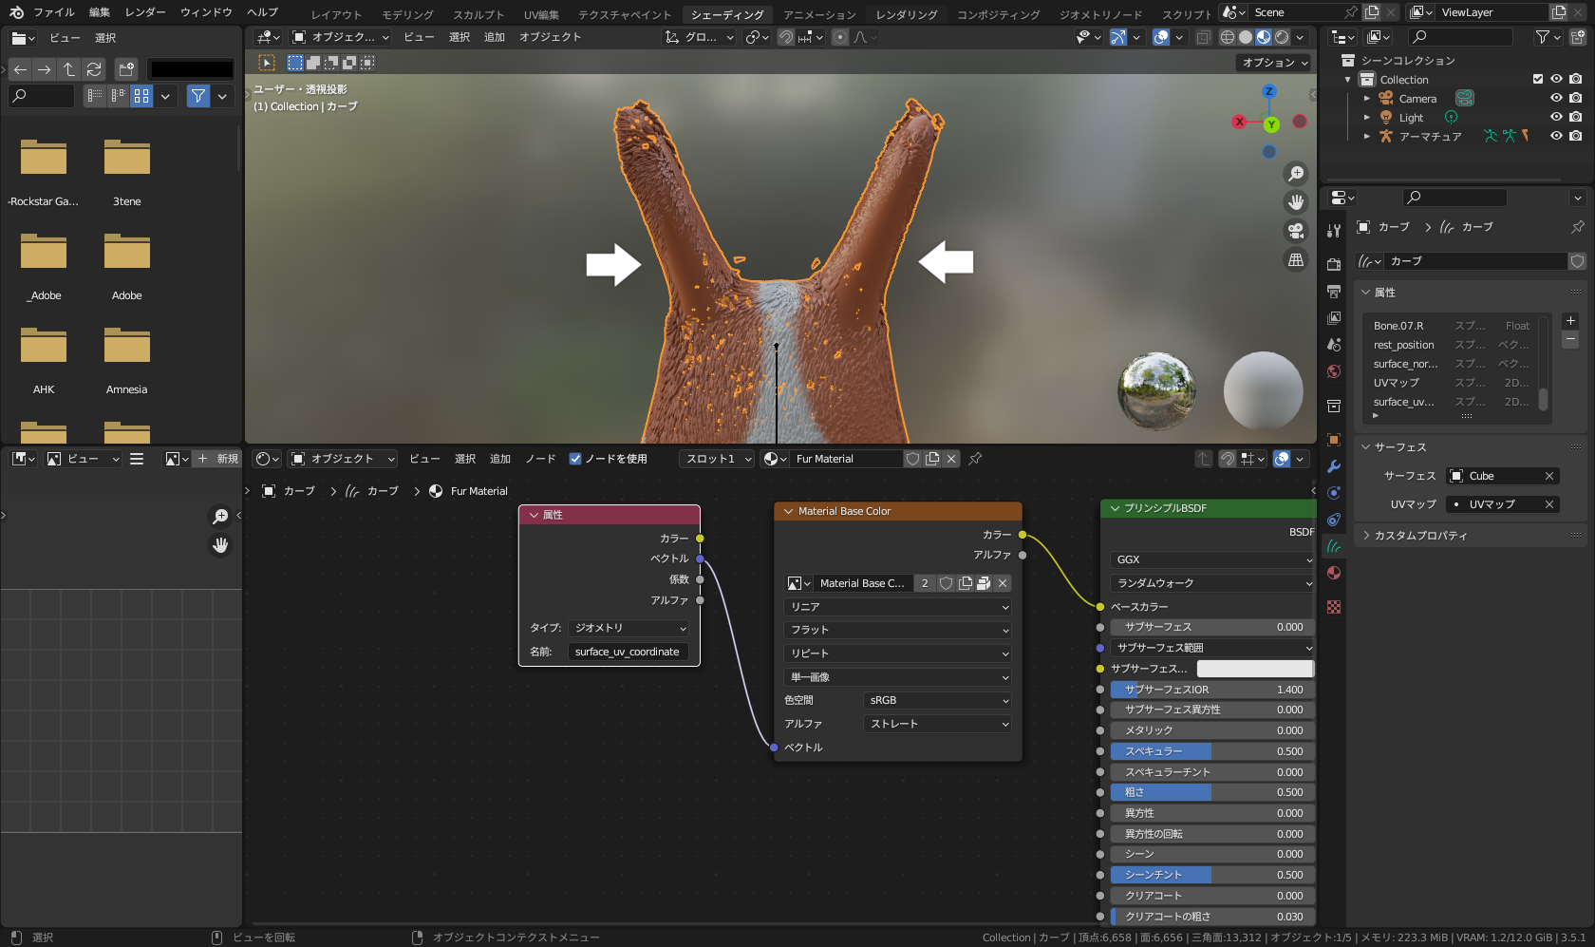The image size is (1595, 947).
Task: Toggle fake user shield for Fur Material
Action: [912, 459]
